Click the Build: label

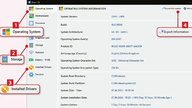[64, 25]
